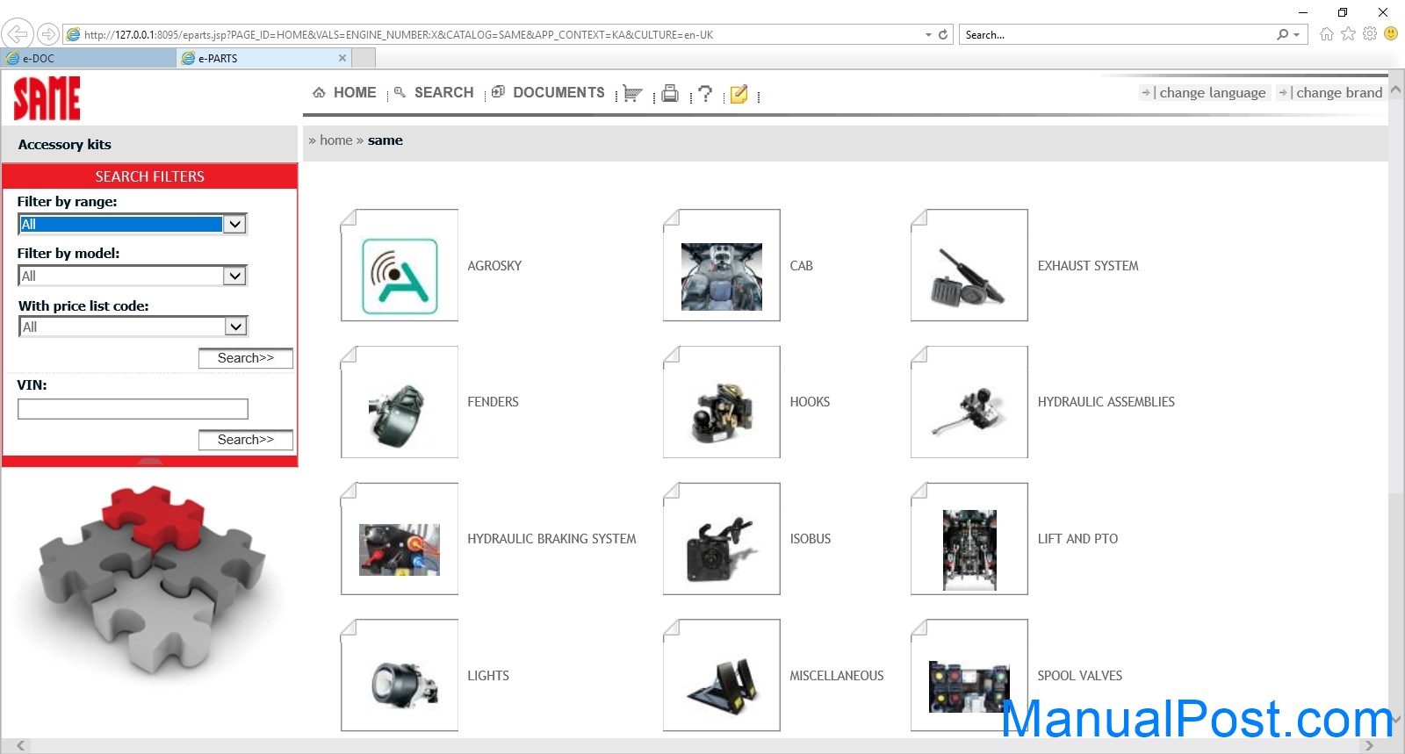Screen dimensions: 1405x754
Task: Open the AGROSKY category thumbnail
Action: click(x=400, y=265)
